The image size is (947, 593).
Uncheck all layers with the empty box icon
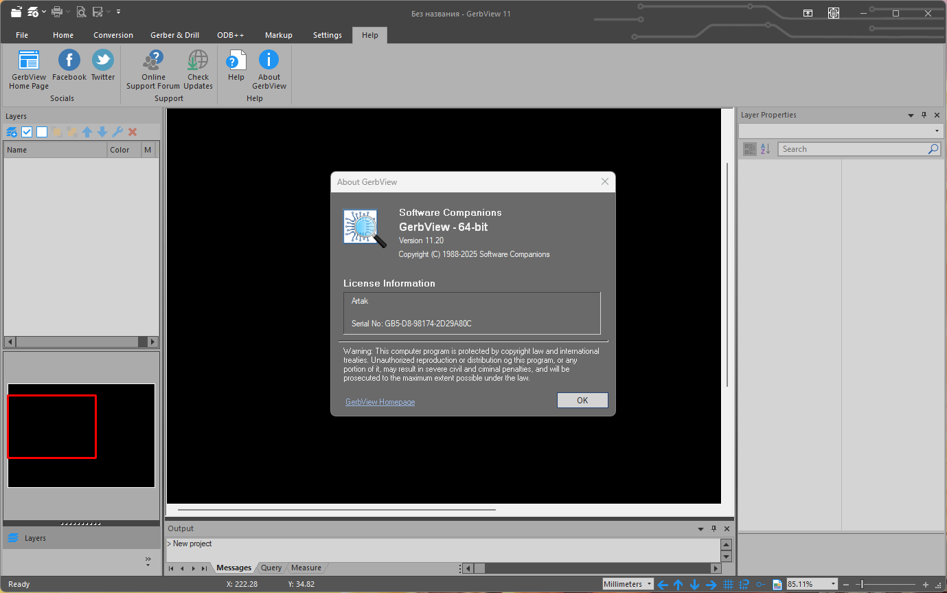[x=42, y=132]
